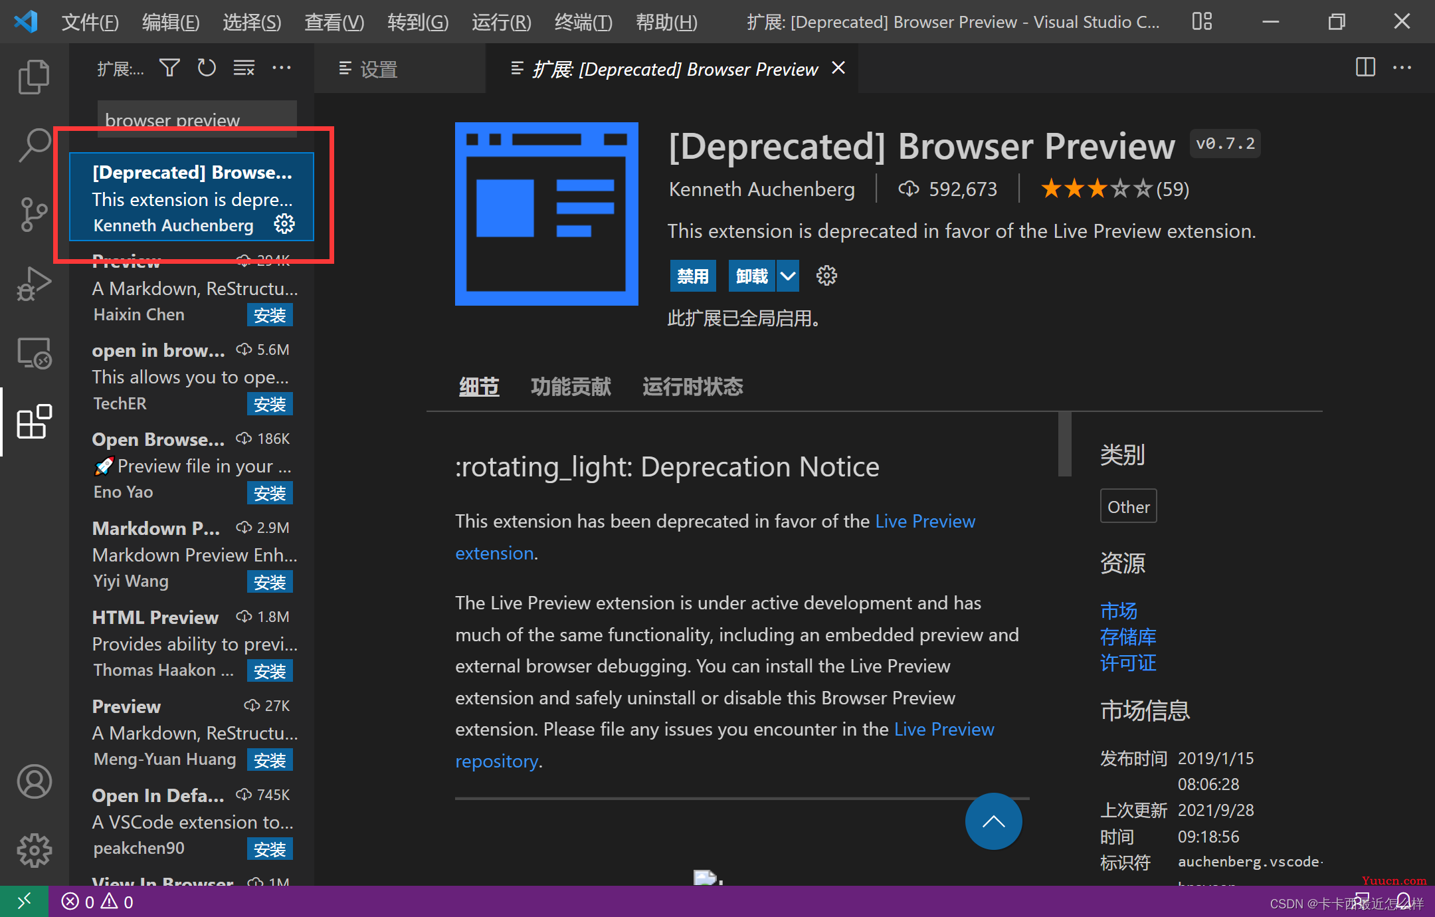
Task: Click the star rating (59) reviews
Action: [x=1115, y=189]
